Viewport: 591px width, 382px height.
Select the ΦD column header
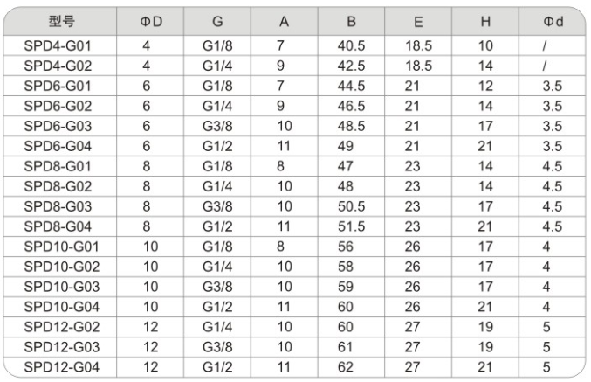point(151,22)
